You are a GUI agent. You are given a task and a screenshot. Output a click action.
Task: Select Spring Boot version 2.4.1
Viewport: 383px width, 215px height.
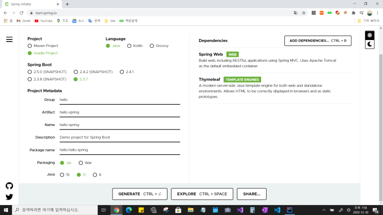pos(126,72)
